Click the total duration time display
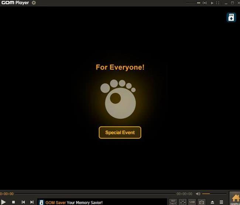 184,194
